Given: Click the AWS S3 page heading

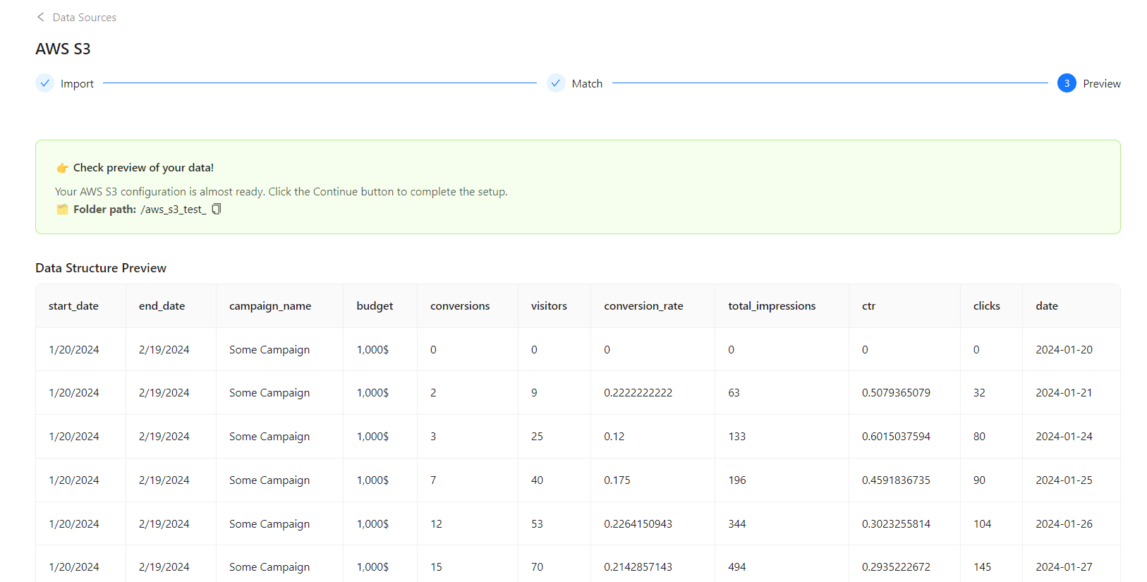Looking at the screenshot, I should (63, 49).
